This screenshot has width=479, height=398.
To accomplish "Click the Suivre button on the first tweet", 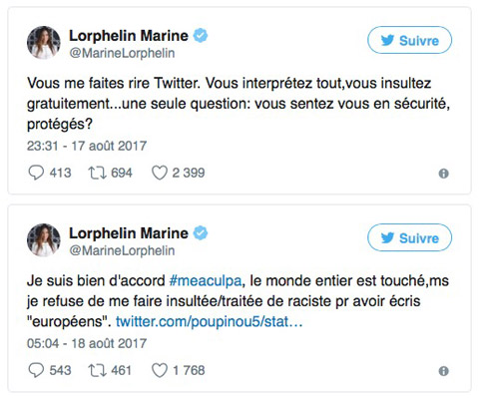I will (x=409, y=40).
